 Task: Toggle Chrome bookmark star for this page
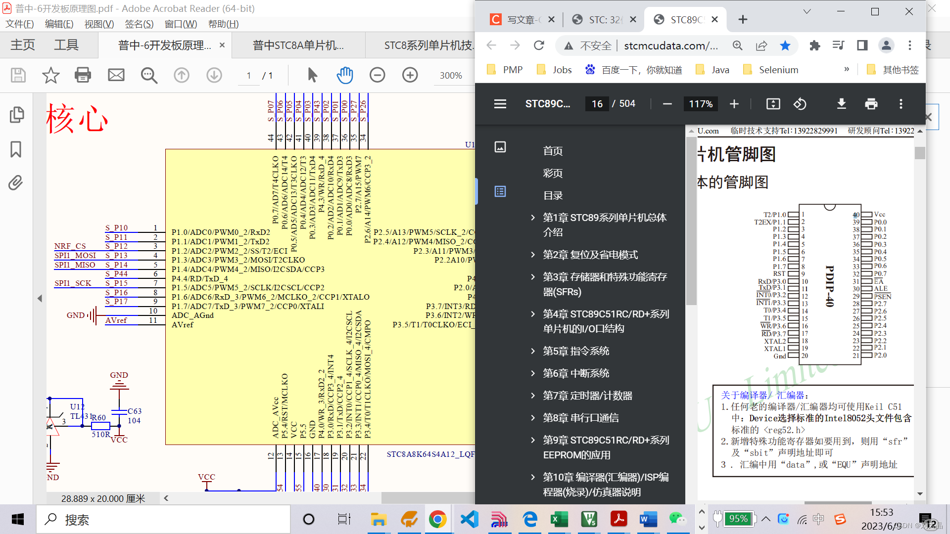click(x=785, y=45)
